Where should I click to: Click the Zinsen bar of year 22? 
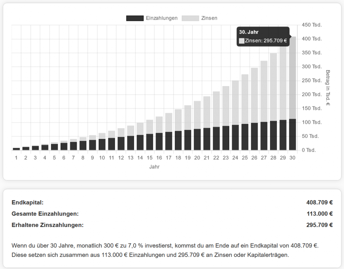click(216, 109)
